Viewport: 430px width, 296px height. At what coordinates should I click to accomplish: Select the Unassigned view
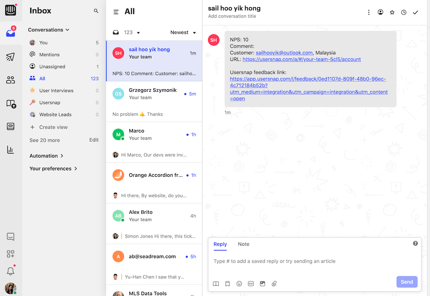click(x=64, y=67)
